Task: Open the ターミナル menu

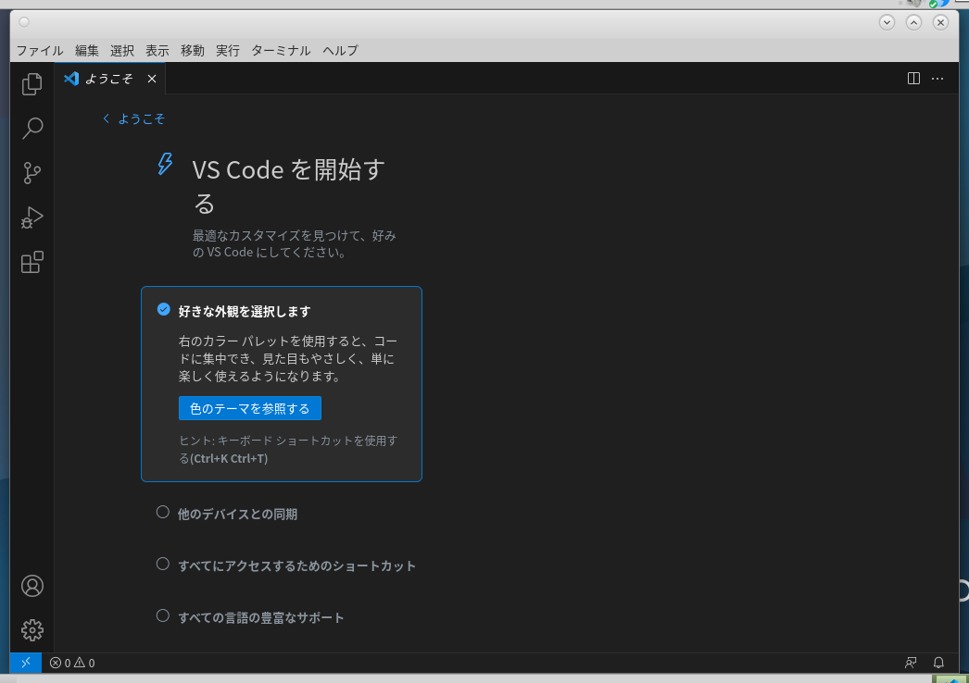Action: click(281, 51)
